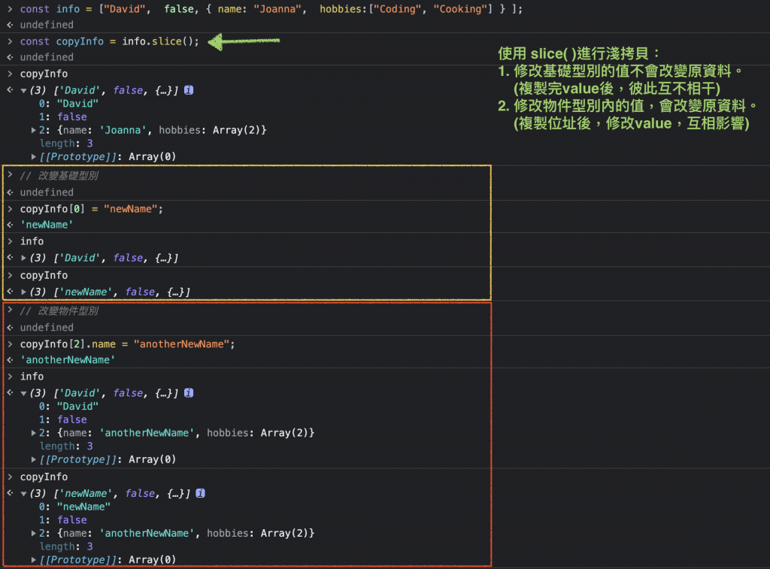The image size is (770, 569).
Task: Click the copyInfo[0] = "newName"; input line
Action: (91, 209)
